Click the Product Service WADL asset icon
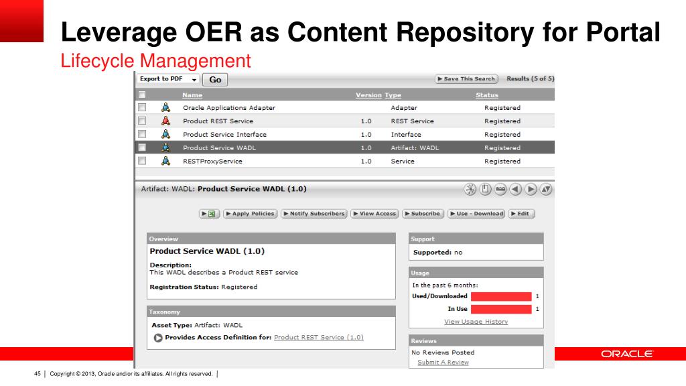The image size is (686, 386). point(166,147)
